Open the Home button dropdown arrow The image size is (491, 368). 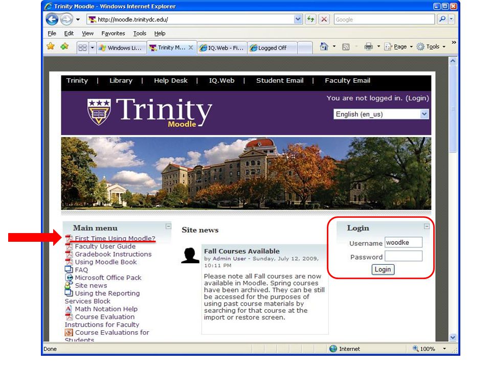pyautogui.click(x=334, y=47)
